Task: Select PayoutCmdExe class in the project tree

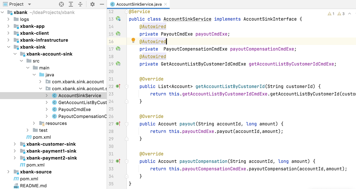Action: [74, 109]
